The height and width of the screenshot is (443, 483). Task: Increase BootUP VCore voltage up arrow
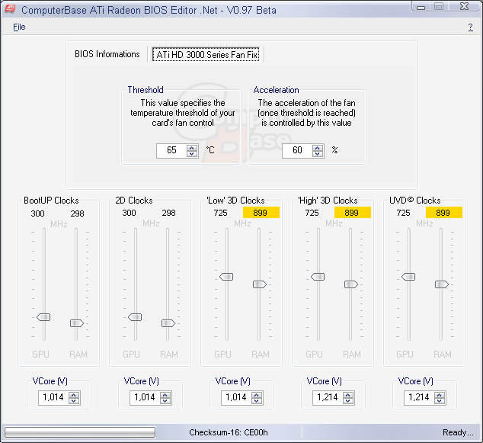(74, 395)
